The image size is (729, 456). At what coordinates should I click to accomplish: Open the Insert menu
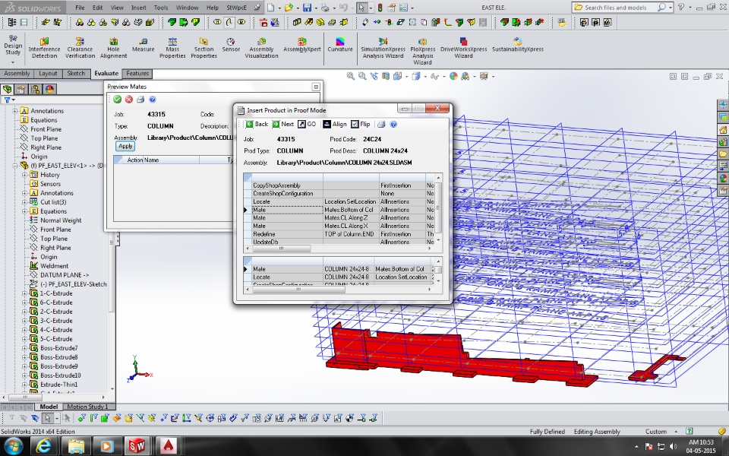(x=138, y=8)
